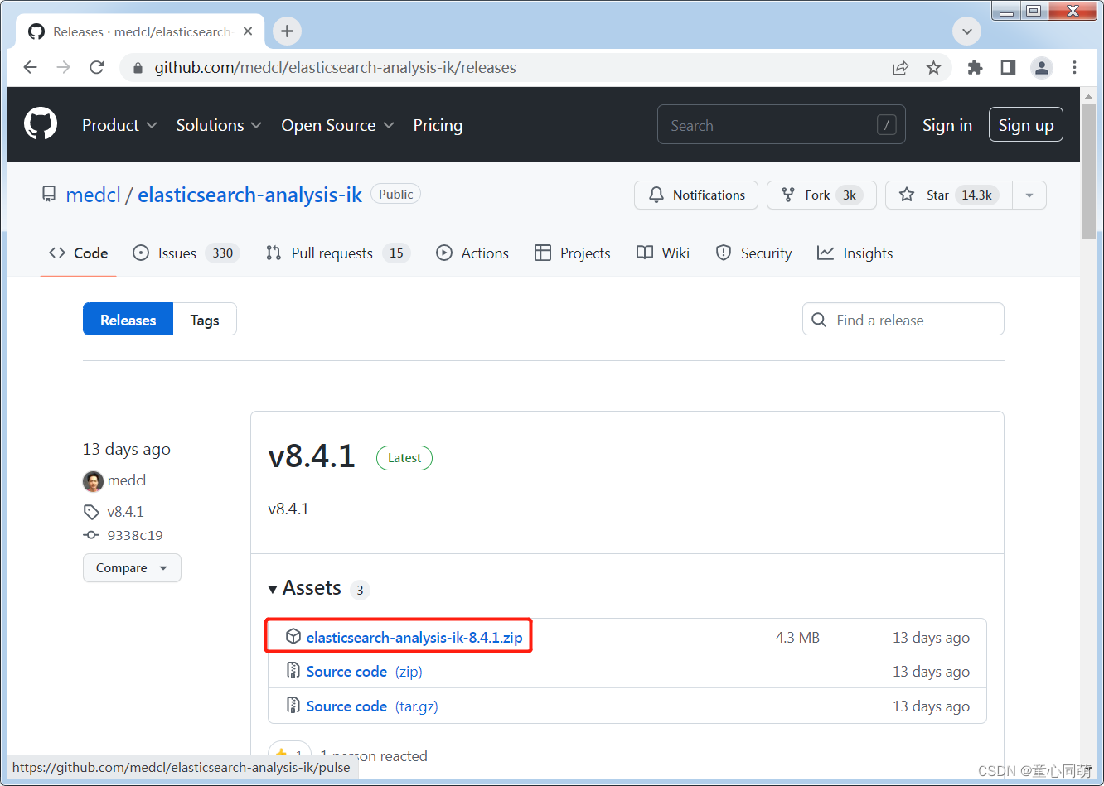Open the Chrome profile avatar

[1042, 68]
